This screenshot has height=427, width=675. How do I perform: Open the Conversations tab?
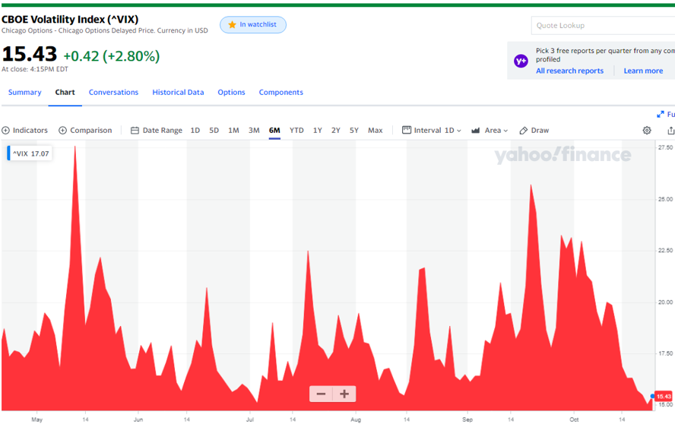113,93
